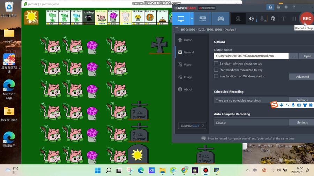
Task: Toggle the muted microphone icon
Action: pyautogui.click(x=262, y=19)
